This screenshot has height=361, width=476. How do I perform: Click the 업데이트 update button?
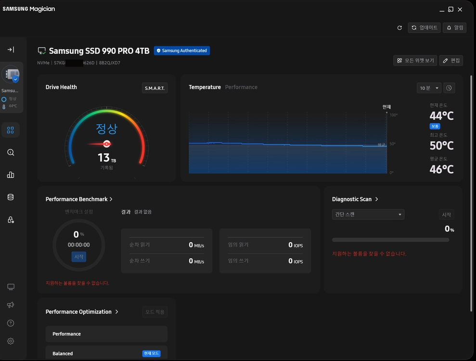(x=424, y=27)
